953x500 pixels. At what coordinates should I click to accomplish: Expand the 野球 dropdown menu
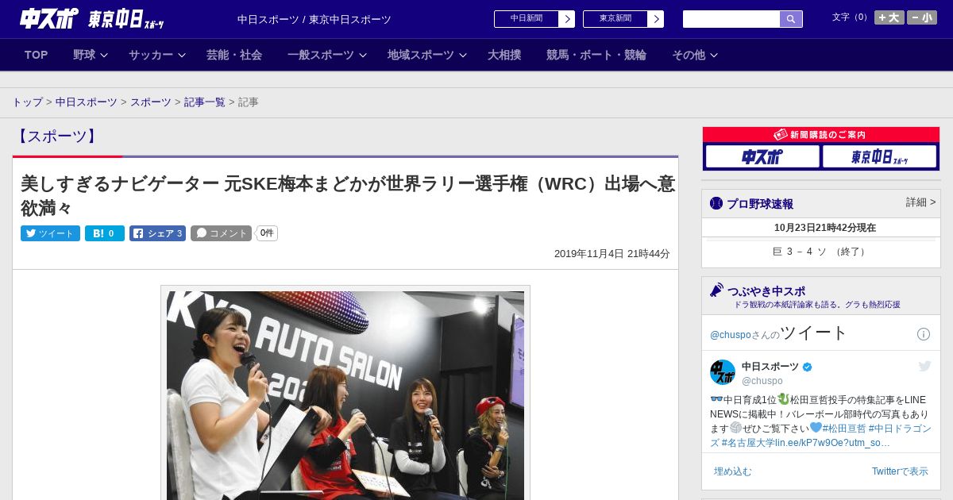point(90,55)
